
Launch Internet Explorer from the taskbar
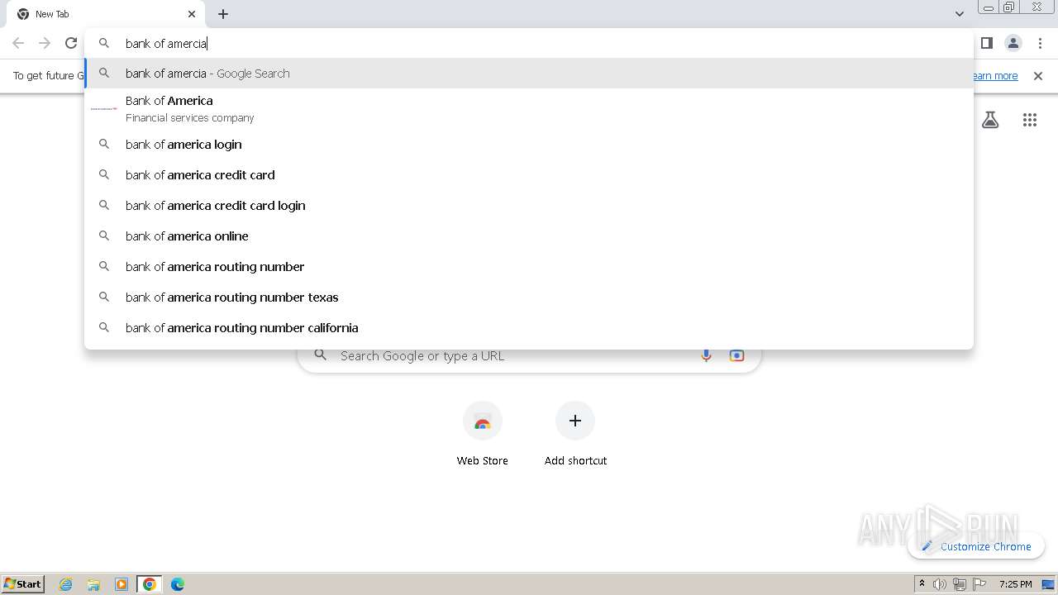[66, 584]
